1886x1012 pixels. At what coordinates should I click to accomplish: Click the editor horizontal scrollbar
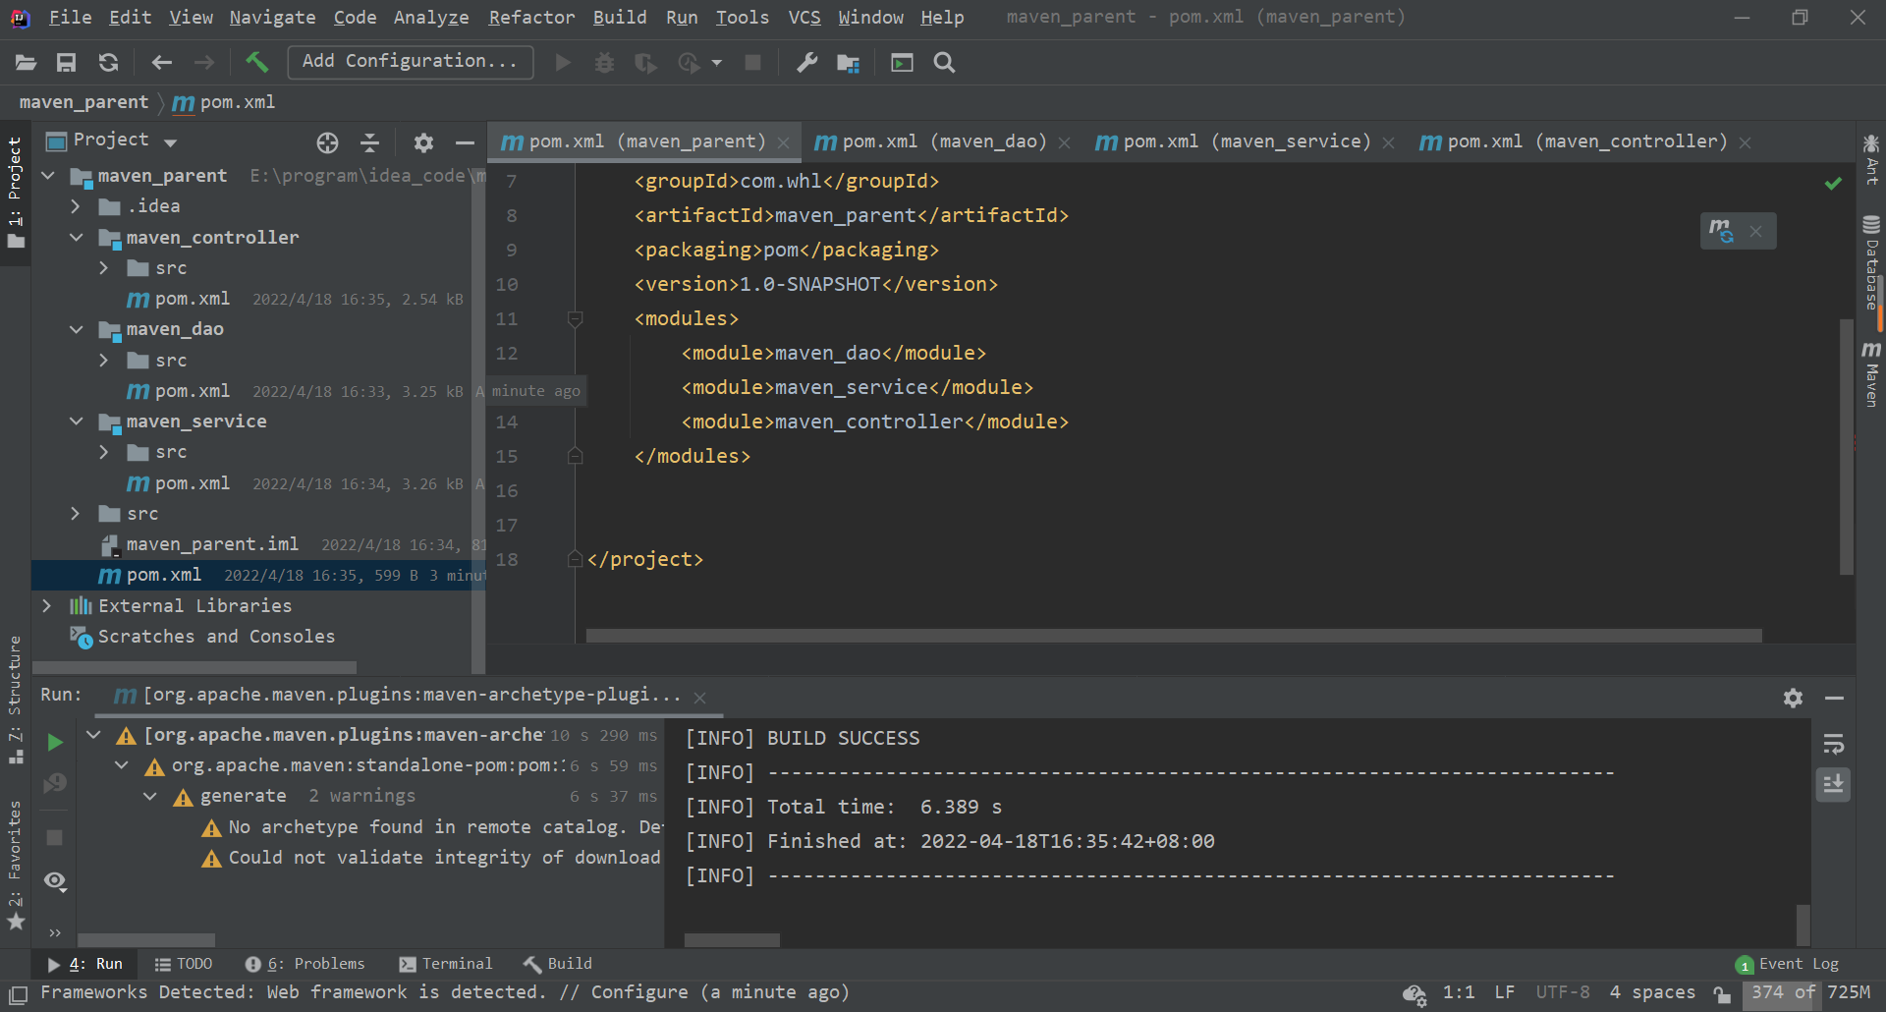click(x=1169, y=635)
